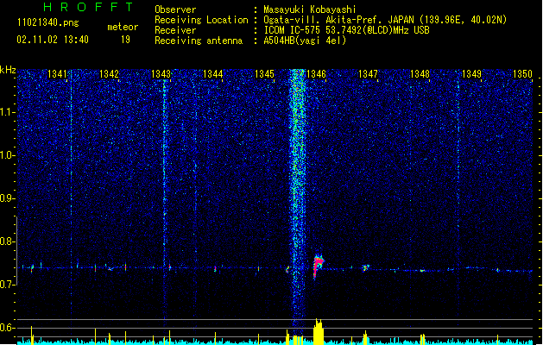Click the 1342 time marker
The width and height of the screenshot is (543, 345).
tap(109, 74)
